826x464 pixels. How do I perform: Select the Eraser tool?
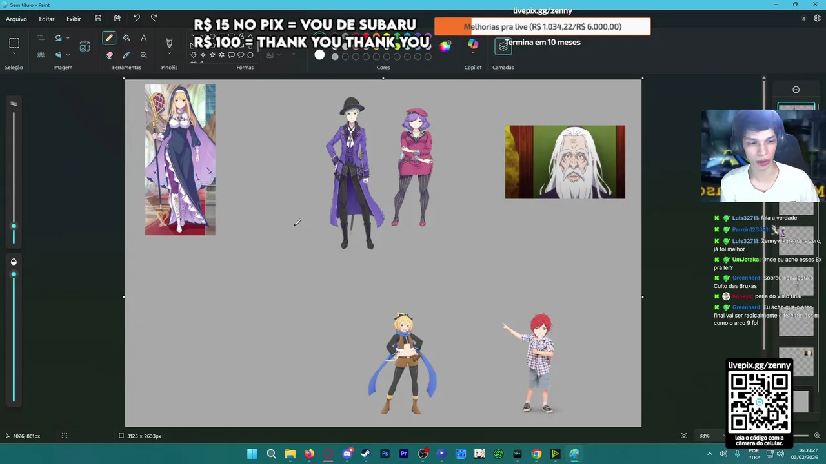click(x=109, y=55)
